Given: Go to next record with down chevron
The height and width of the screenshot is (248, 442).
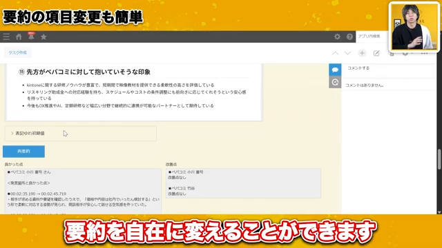Looking at the screenshot, I should click(347, 53).
